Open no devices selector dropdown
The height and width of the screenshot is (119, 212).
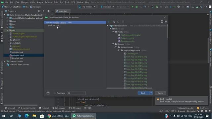(x=87, y=7)
